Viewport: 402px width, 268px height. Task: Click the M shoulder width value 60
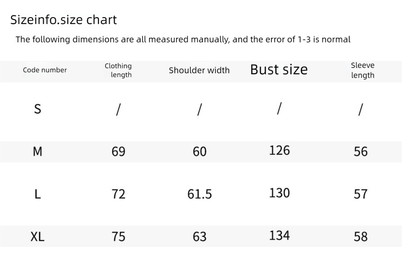pyautogui.click(x=199, y=152)
